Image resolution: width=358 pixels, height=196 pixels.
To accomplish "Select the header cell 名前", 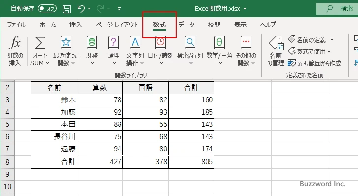I will pos(54,88).
